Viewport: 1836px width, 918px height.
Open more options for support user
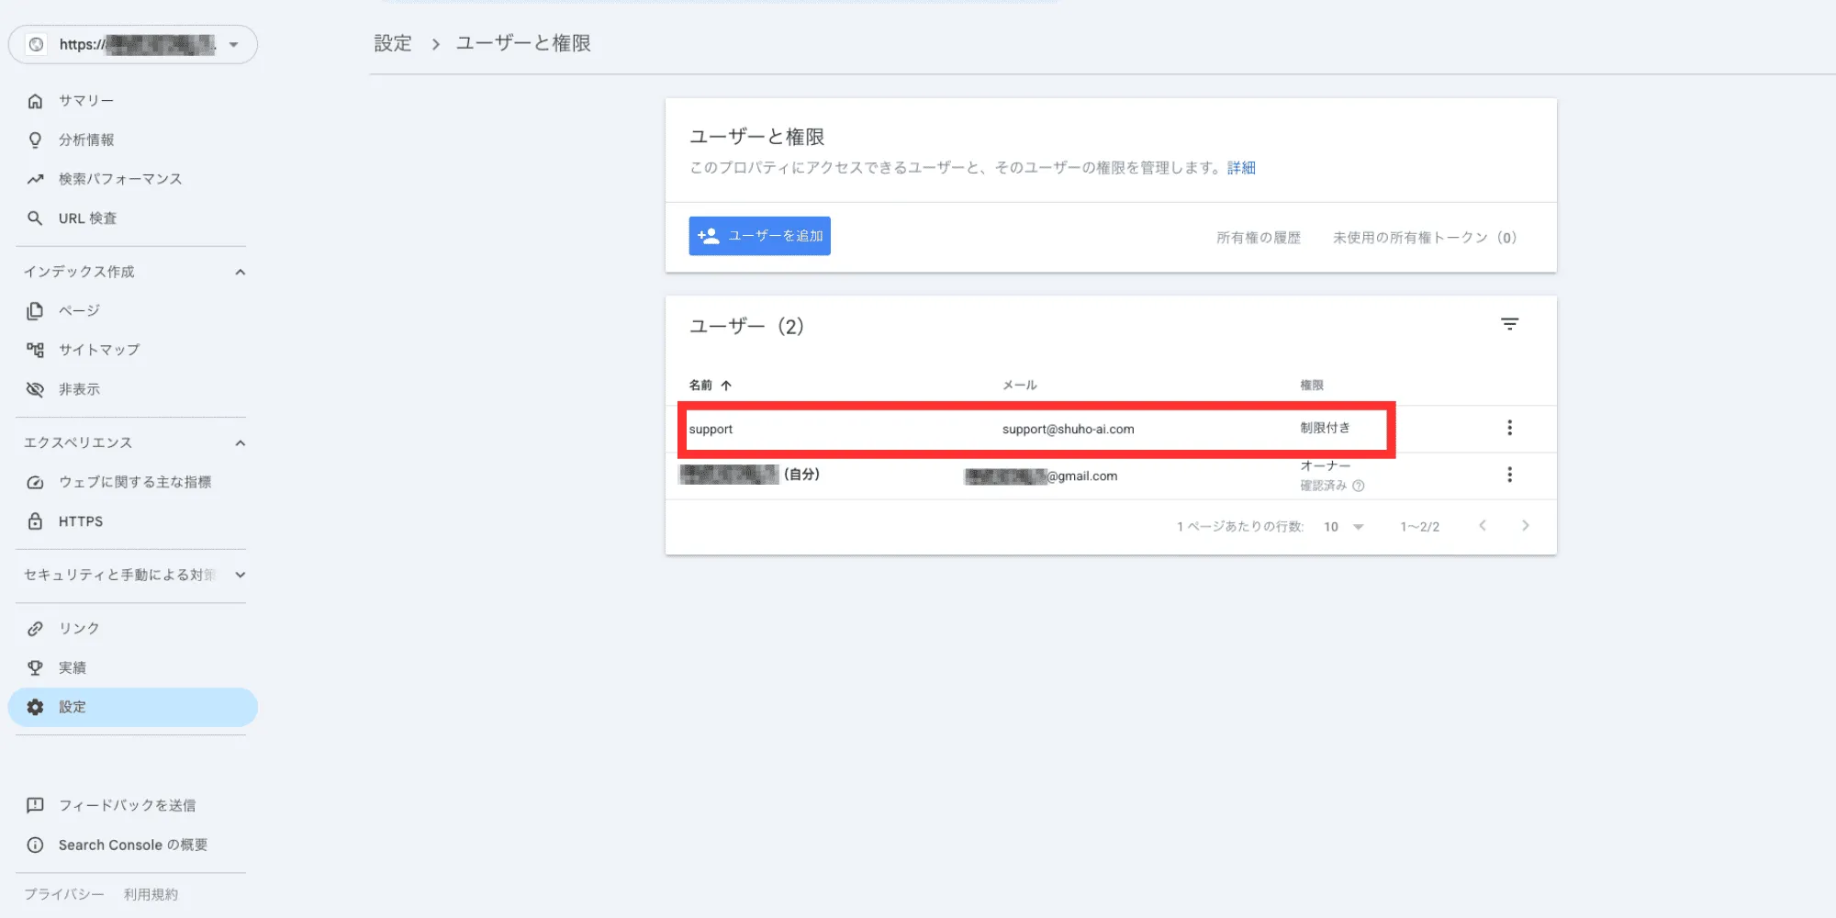click(x=1509, y=428)
